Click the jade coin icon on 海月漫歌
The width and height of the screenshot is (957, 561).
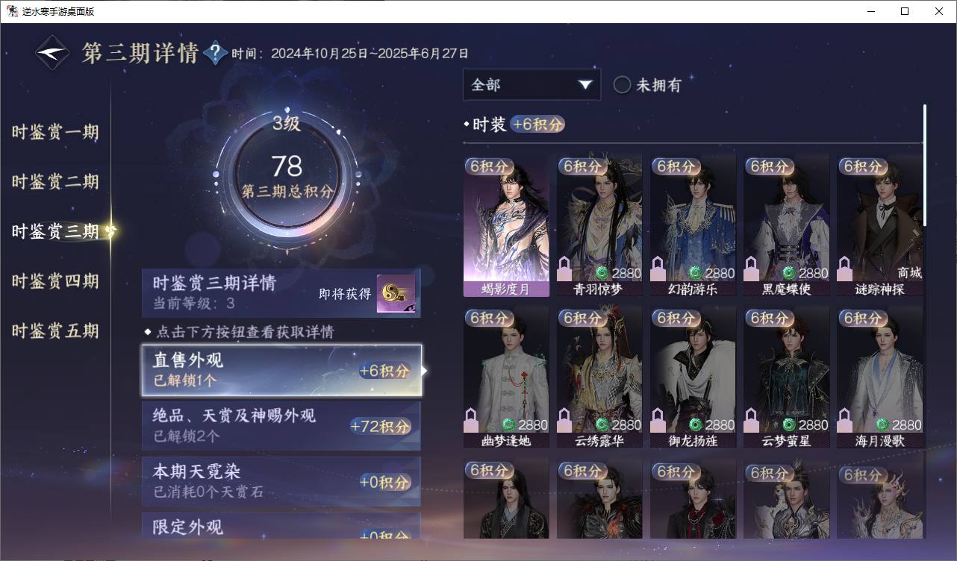pyautogui.click(x=882, y=424)
